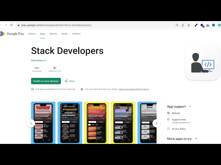Open the search magnifier icon in address bar
The width and height of the screenshot is (221, 165).
177,25
